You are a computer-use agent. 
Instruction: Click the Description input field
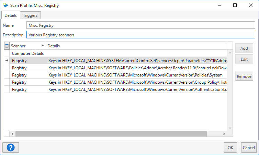pyautogui.click(x=141, y=35)
